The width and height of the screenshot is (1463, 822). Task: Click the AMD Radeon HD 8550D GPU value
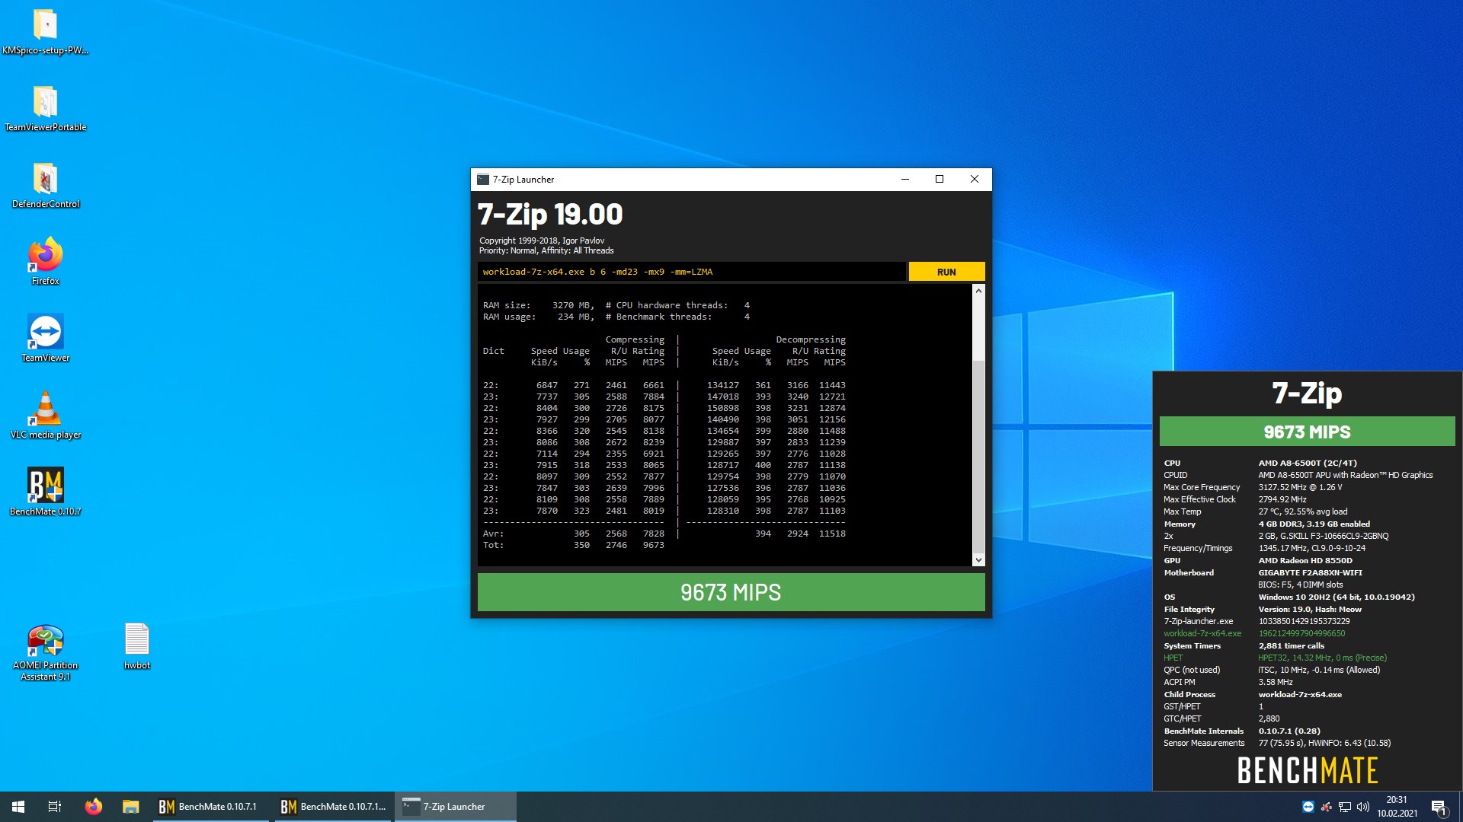1305,560
